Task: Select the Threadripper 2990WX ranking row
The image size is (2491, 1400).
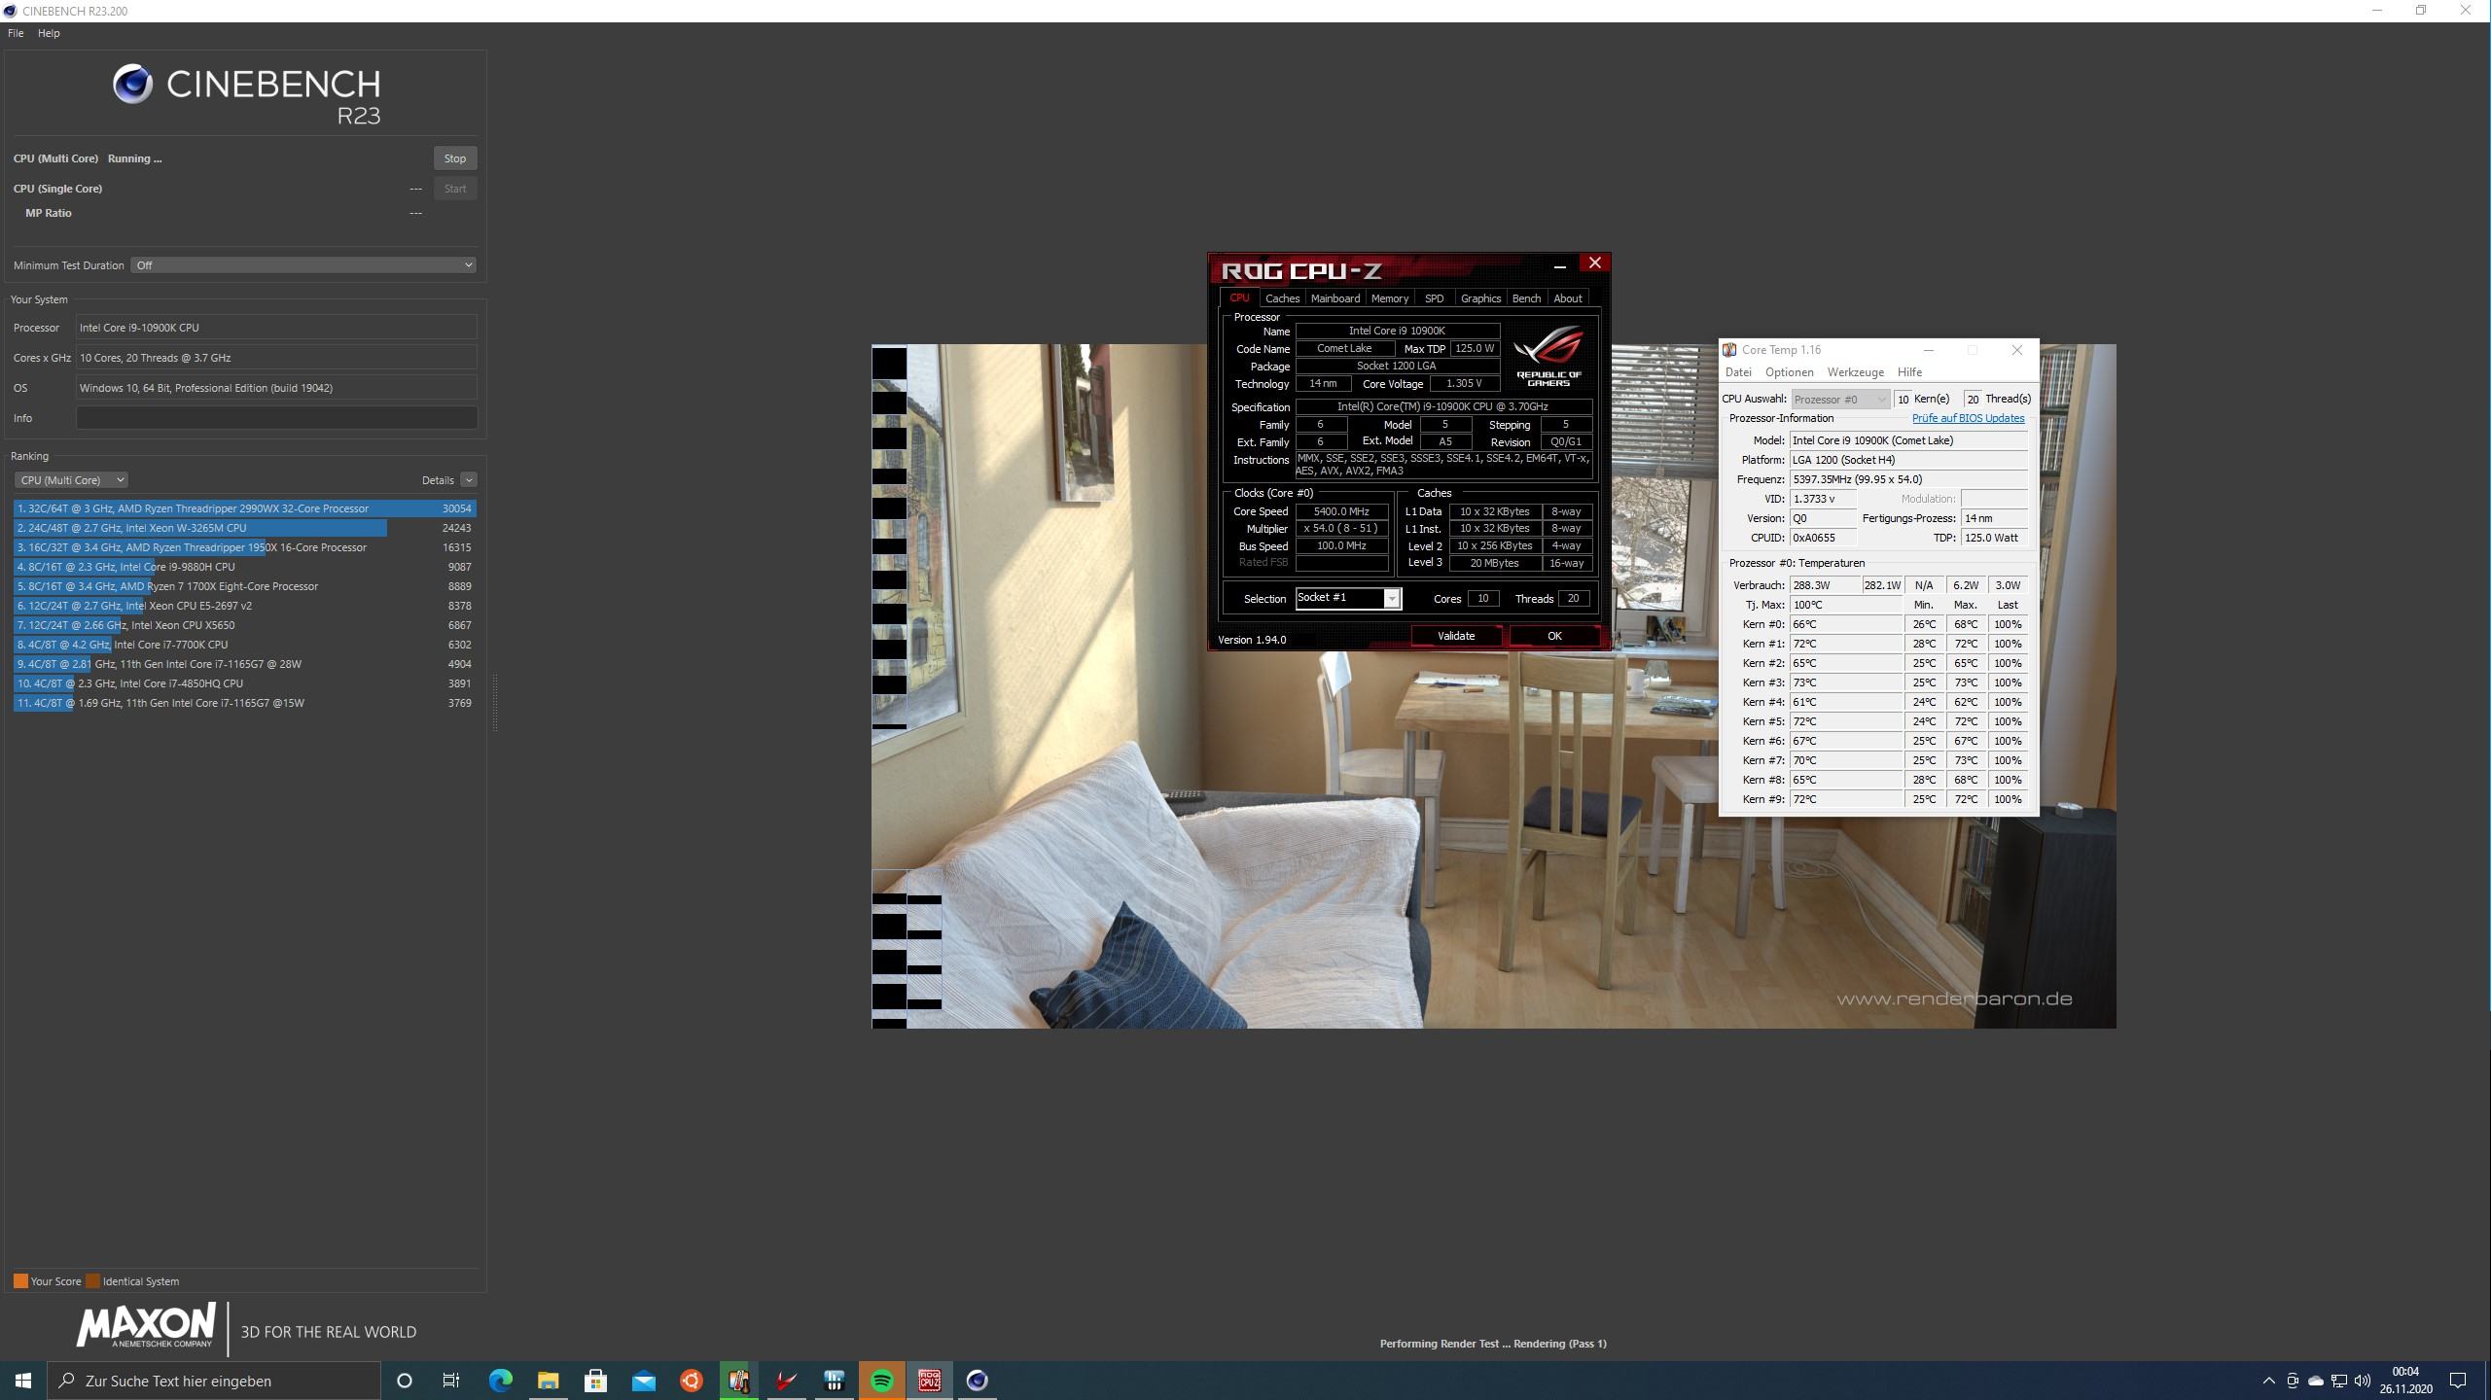Action: click(244, 508)
